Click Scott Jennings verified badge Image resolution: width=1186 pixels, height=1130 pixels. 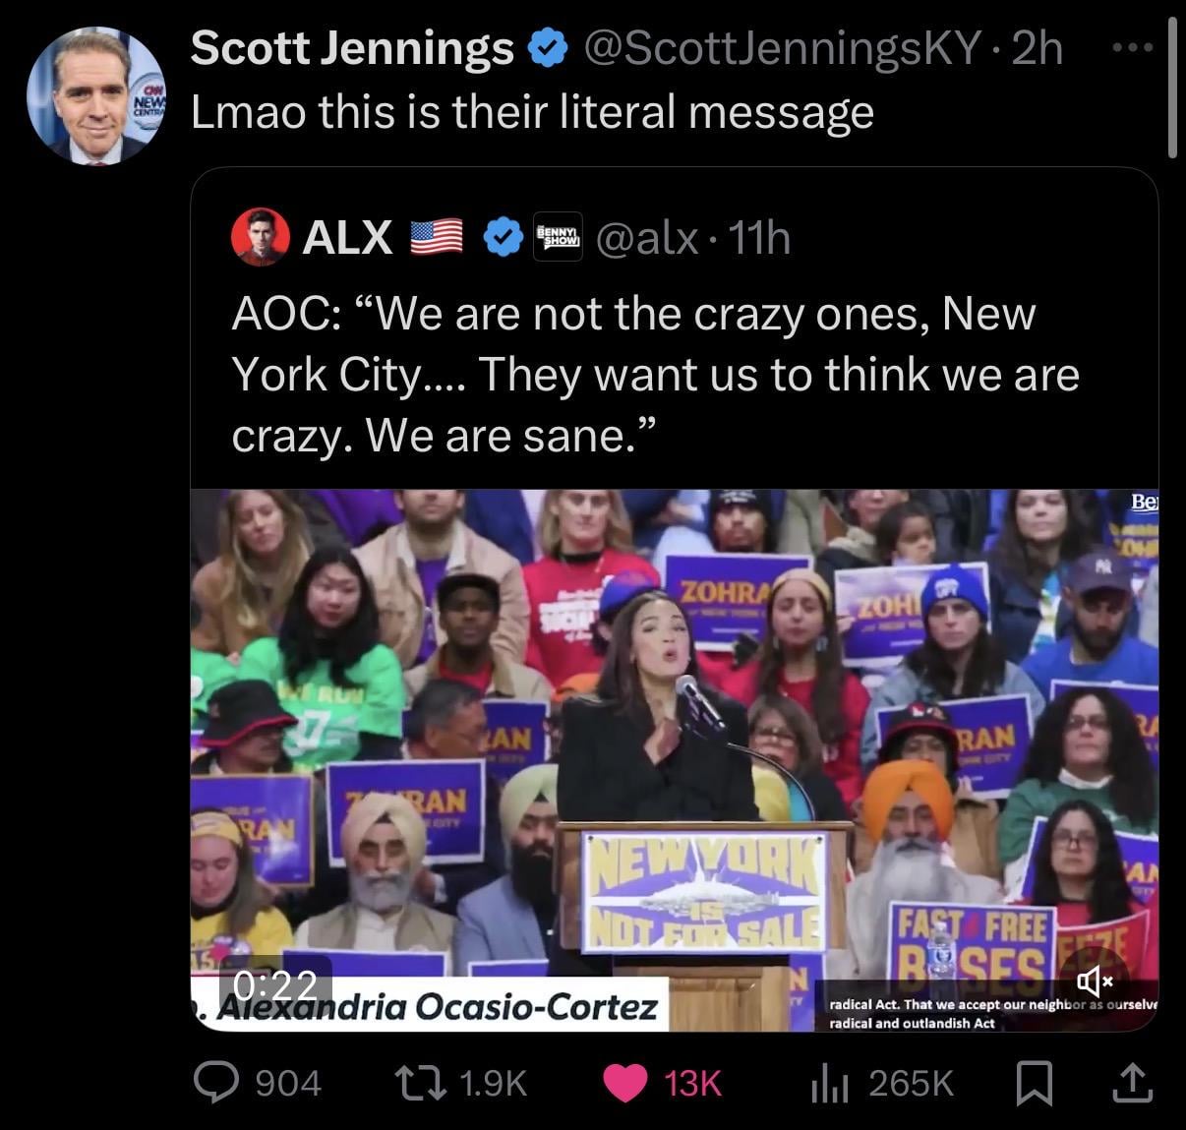pos(549,48)
